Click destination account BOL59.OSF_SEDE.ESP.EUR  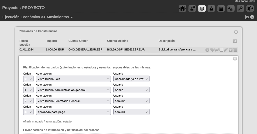click(x=126, y=49)
